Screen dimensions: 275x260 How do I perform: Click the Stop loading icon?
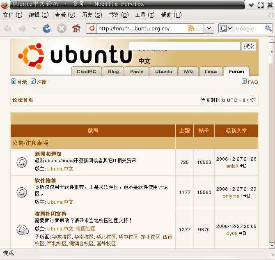coord(62,28)
